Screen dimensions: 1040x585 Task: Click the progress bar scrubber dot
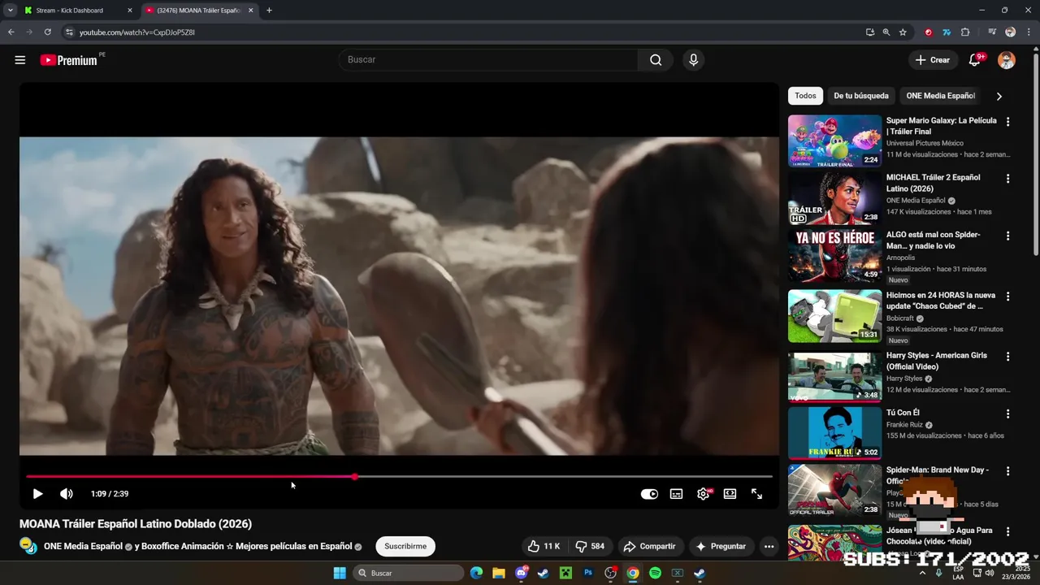(x=355, y=477)
